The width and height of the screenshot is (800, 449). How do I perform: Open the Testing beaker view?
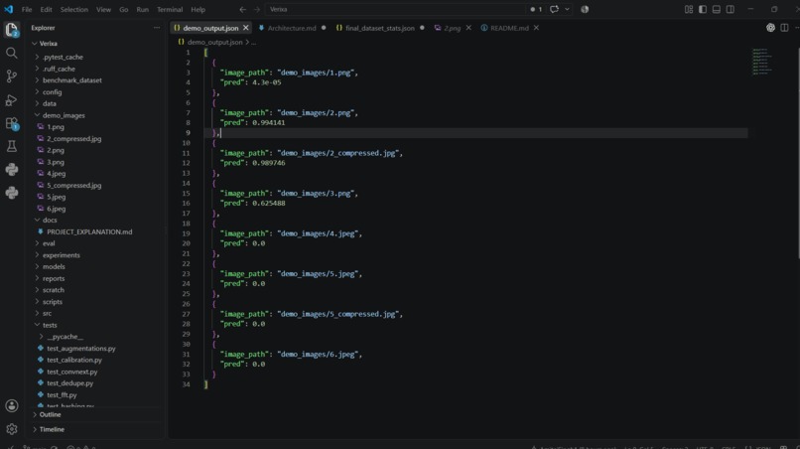(11, 147)
